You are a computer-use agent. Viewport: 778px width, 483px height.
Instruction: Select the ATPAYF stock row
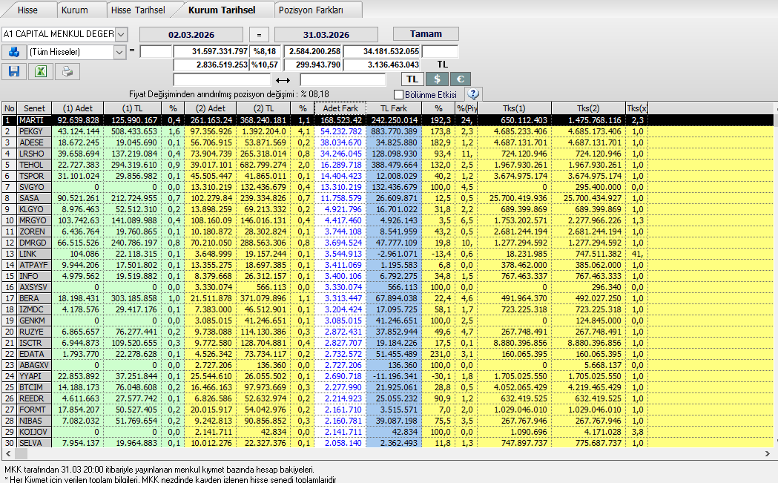[387, 265]
